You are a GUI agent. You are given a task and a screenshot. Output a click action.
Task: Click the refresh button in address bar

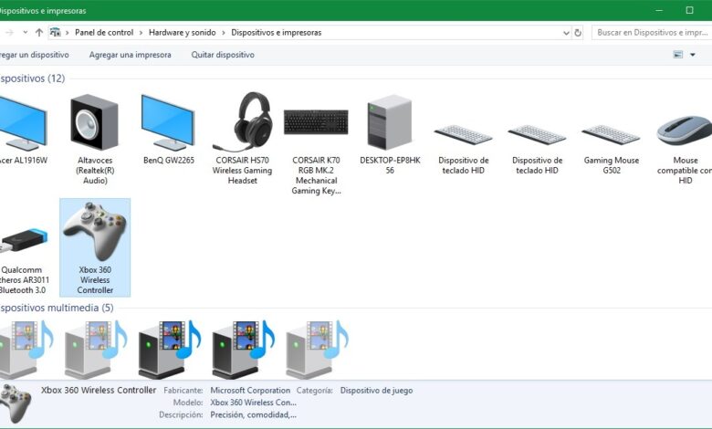578,33
